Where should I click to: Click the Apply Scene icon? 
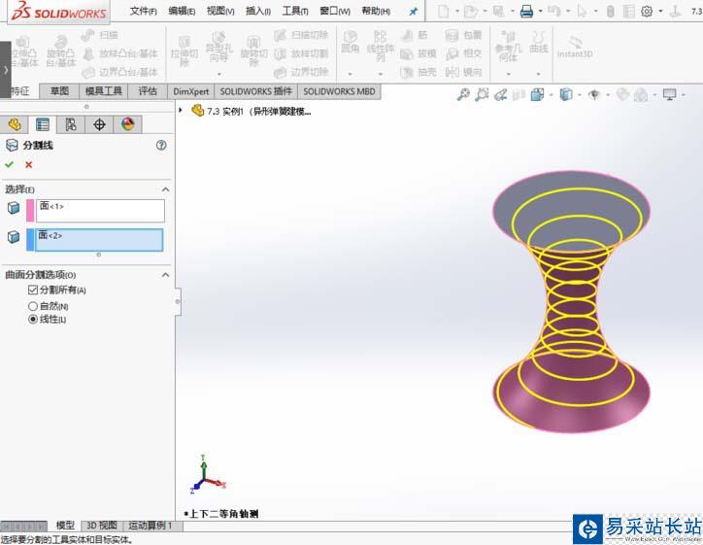[642, 94]
